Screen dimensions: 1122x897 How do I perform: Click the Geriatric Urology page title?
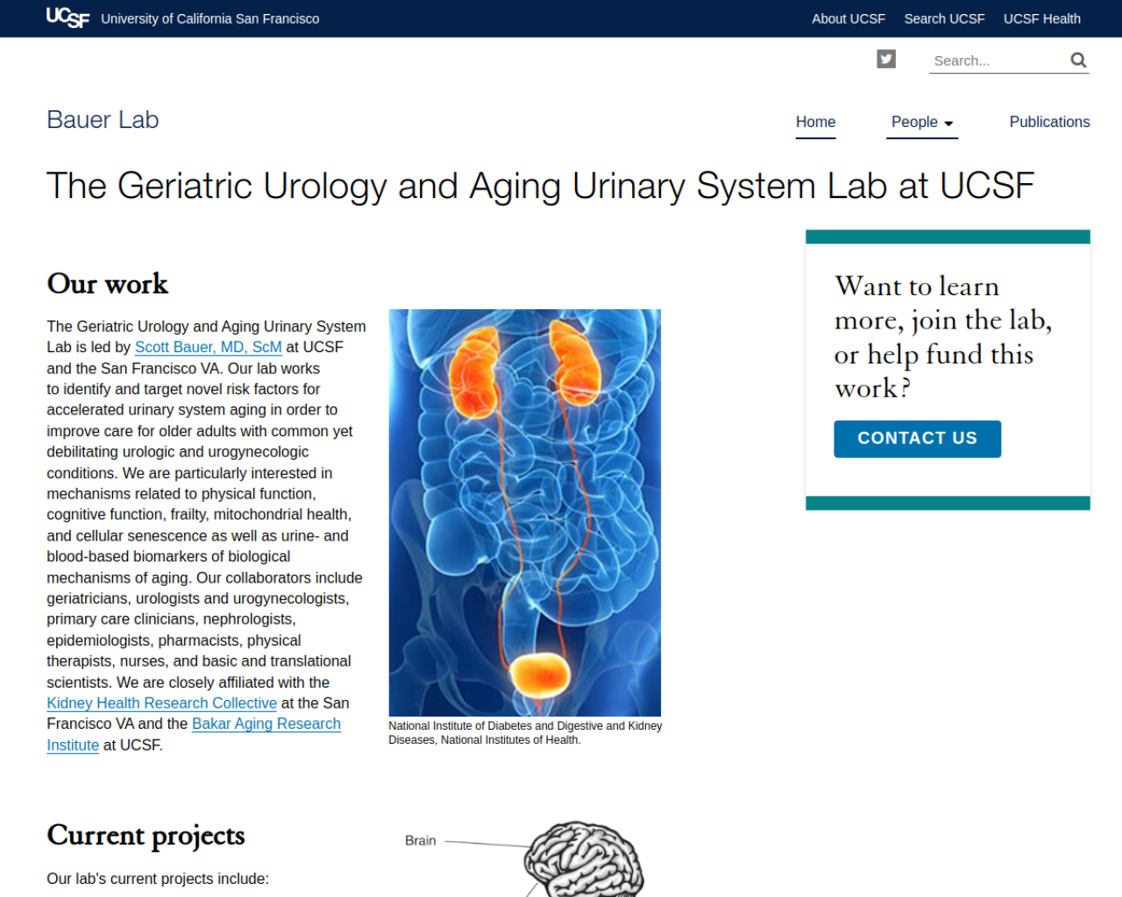tap(541, 186)
